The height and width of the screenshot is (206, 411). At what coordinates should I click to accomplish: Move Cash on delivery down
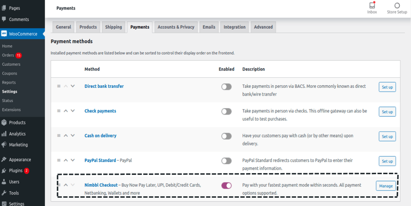(73, 136)
